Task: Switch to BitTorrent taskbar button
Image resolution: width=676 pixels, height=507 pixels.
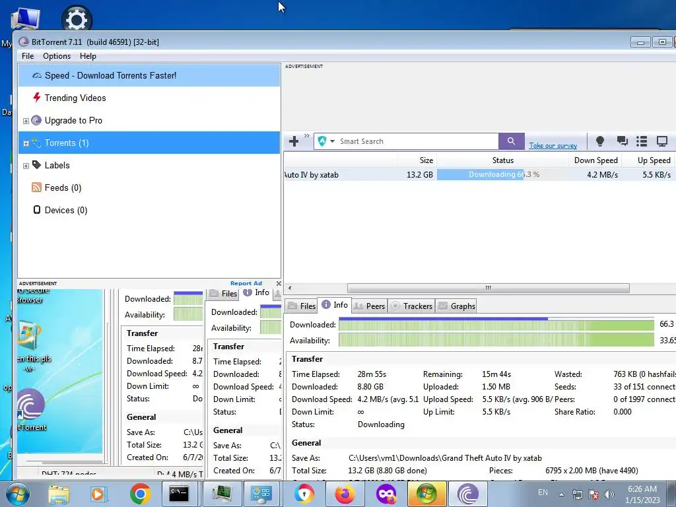Action: [x=468, y=494]
